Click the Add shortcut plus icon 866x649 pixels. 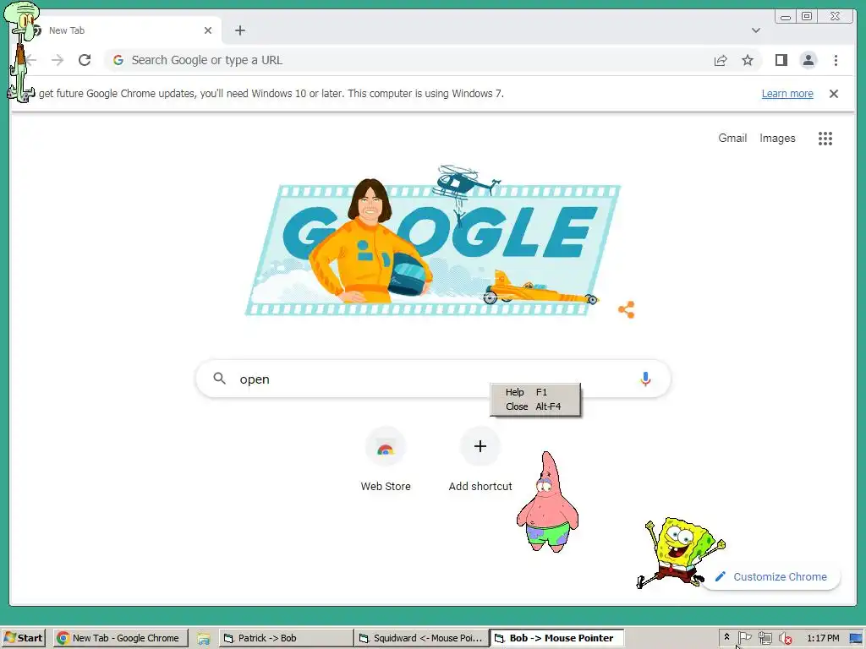pyautogui.click(x=480, y=446)
